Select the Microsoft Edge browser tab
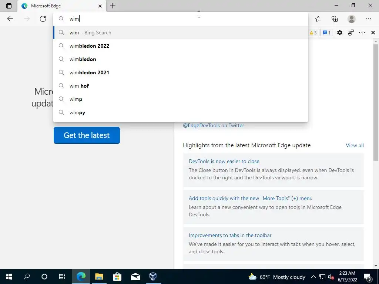This screenshot has width=379, height=284. [62, 6]
